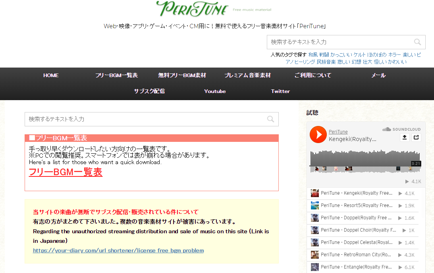Click the PeriTune logo
434x273 pixels.
point(192,9)
